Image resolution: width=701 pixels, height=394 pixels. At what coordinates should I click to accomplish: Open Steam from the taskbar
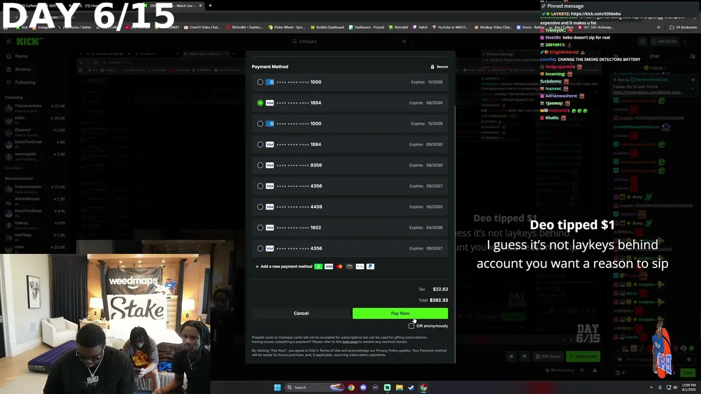click(411, 387)
